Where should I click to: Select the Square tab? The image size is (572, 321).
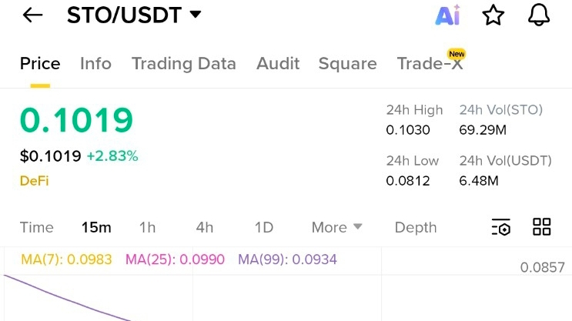[347, 64]
